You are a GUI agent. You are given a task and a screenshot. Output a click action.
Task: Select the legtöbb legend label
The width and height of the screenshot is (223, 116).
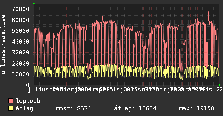[28, 101]
